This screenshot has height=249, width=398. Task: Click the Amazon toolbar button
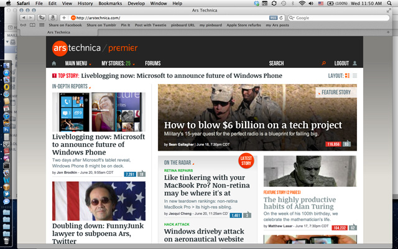pos(53,18)
